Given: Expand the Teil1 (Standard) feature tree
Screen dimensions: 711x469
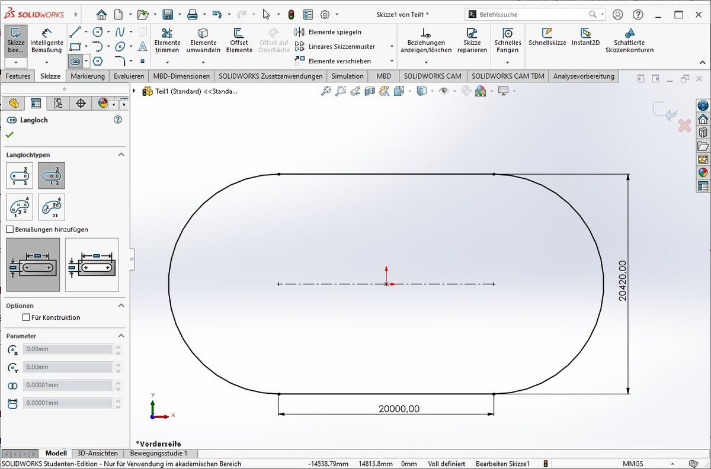Looking at the screenshot, I should (x=134, y=91).
